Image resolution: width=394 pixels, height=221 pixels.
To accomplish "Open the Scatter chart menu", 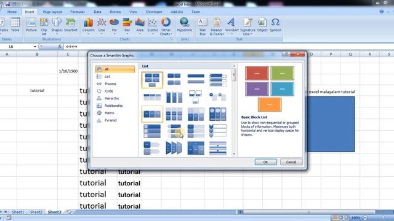I will click(153, 26).
